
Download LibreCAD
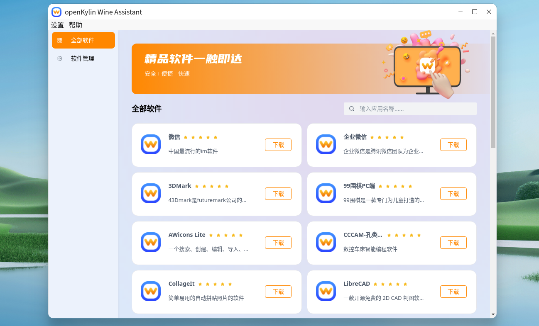pyautogui.click(x=453, y=292)
